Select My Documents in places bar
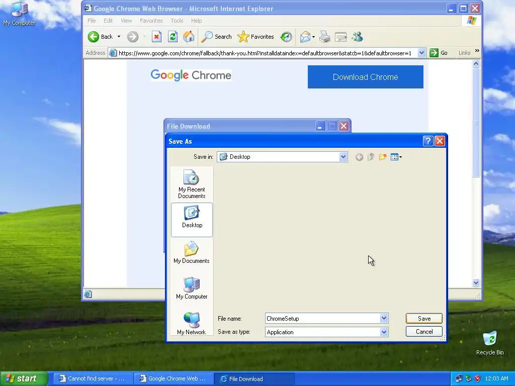 (192, 252)
